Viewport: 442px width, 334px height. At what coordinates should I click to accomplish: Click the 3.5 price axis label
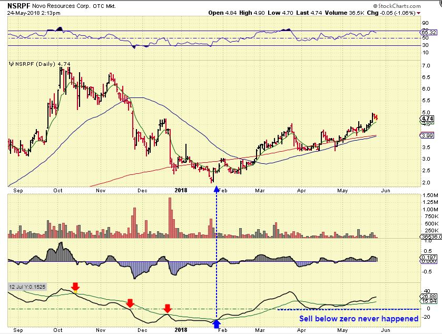[x=426, y=148]
